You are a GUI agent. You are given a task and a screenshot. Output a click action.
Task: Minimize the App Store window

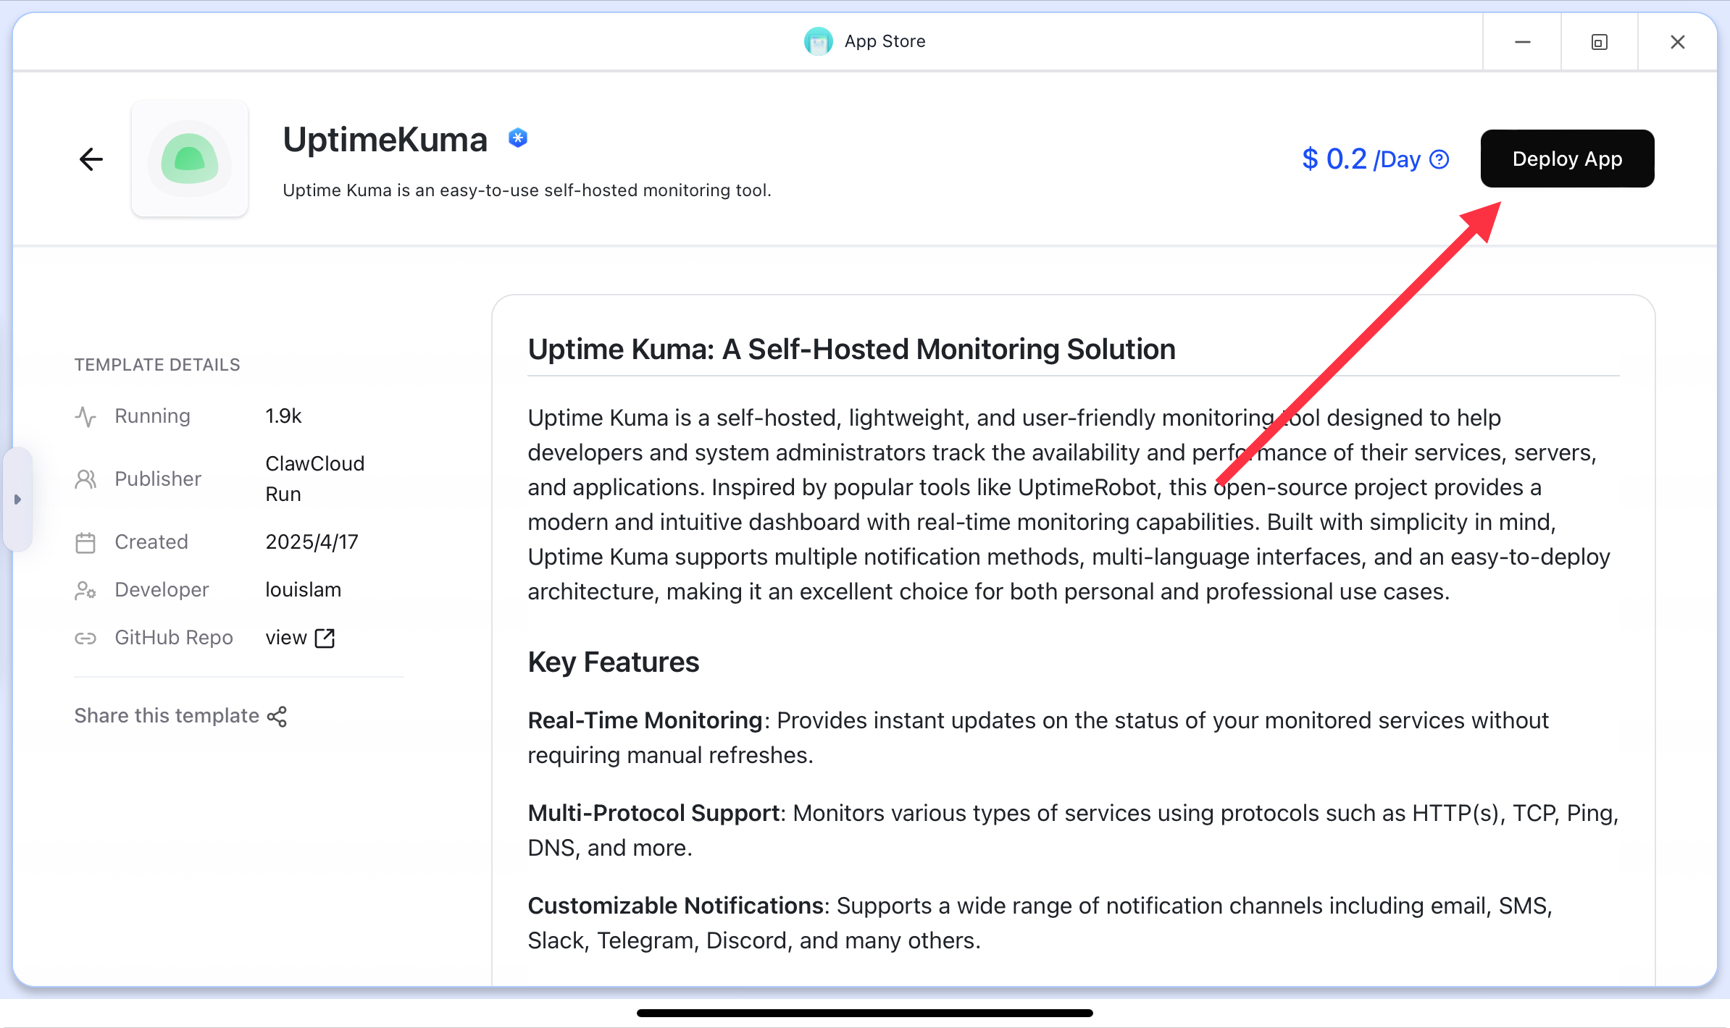point(1522,42)
